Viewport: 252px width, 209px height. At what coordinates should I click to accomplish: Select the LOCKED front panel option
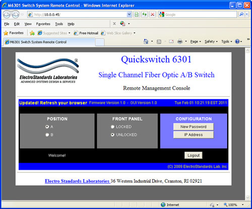[112, 127]
